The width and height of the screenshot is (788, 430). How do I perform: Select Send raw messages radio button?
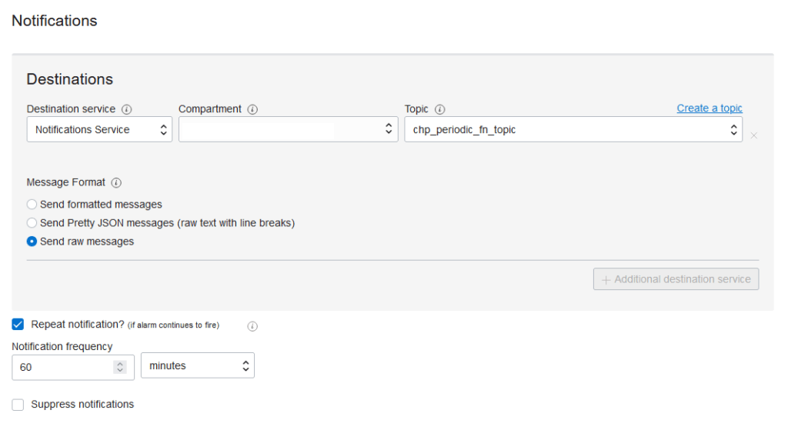point(32,242)
